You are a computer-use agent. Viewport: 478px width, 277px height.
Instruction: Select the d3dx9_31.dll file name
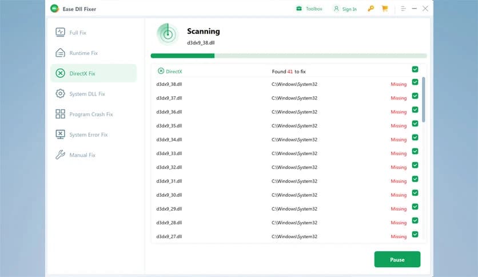point(169,181)
